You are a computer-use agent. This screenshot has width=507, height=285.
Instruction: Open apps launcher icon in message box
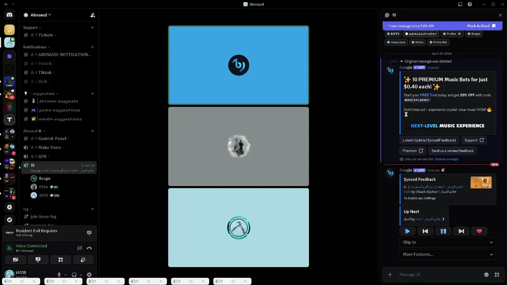point(497,275)
